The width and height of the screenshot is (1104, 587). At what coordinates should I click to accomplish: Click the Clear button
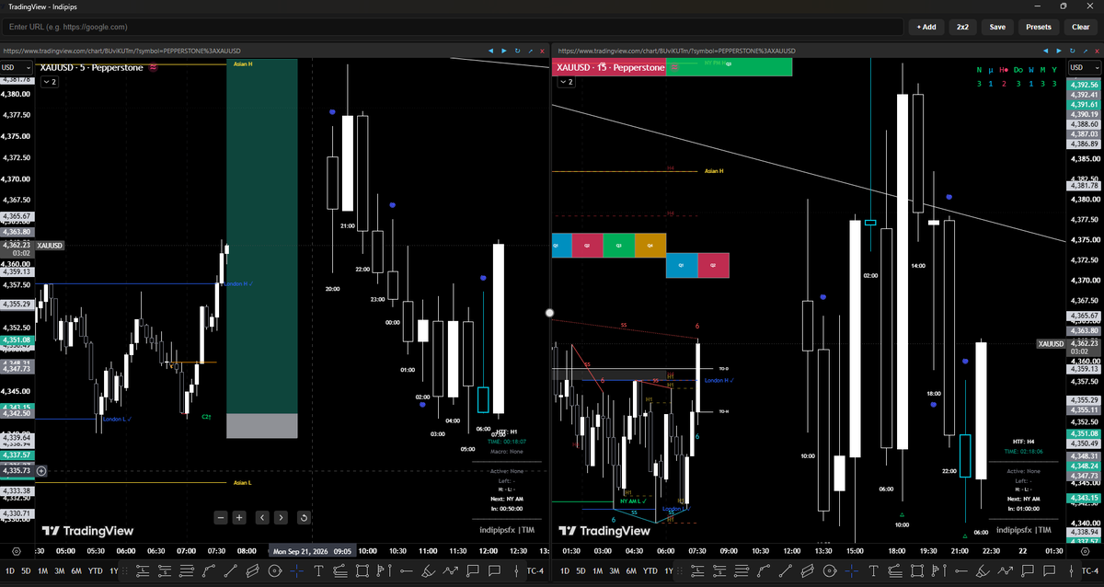pyautogui.click(x=1081, y=27)
